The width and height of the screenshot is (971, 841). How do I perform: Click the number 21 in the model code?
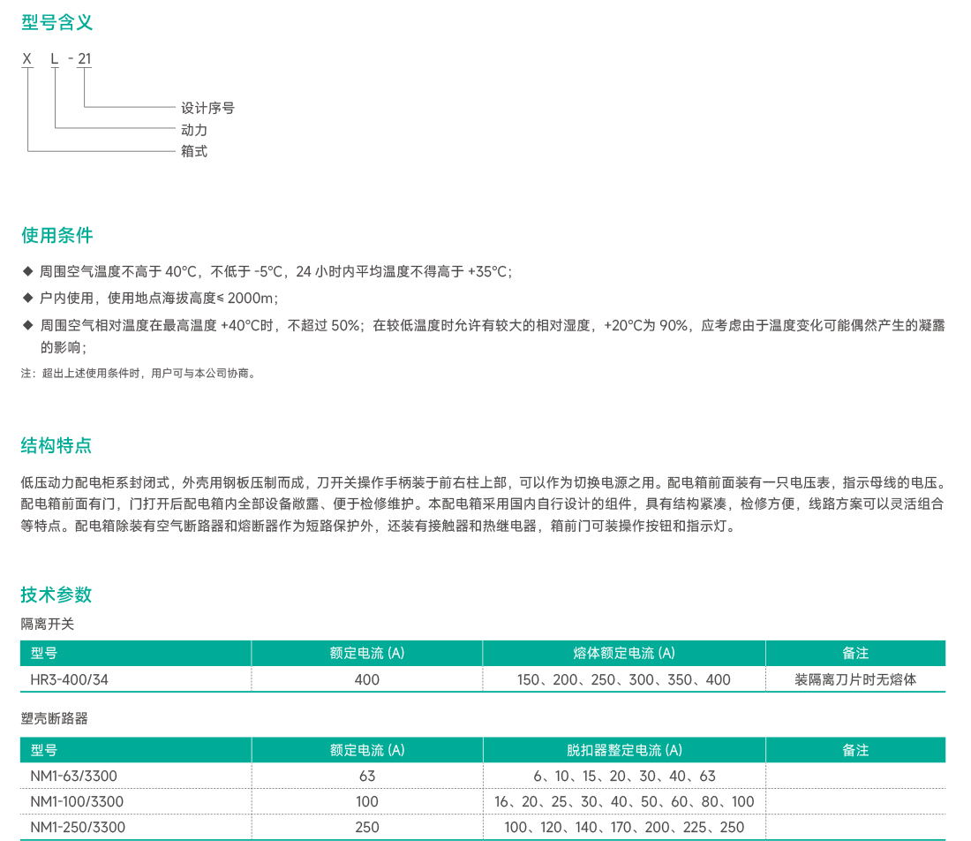pyautogui.click(x=84, y=59)
